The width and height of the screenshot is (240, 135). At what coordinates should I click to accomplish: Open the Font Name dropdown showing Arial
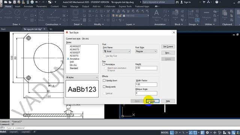point(117,51)
